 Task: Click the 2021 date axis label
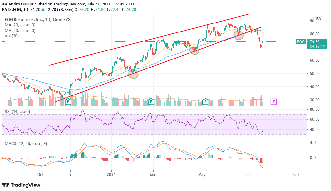[111, 175]
